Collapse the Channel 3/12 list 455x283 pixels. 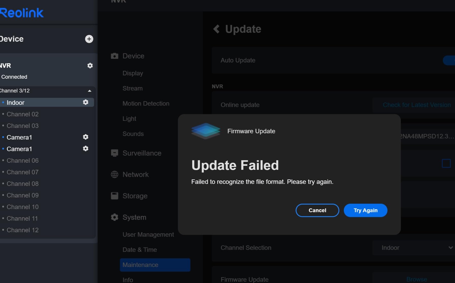tap(89, 91)
